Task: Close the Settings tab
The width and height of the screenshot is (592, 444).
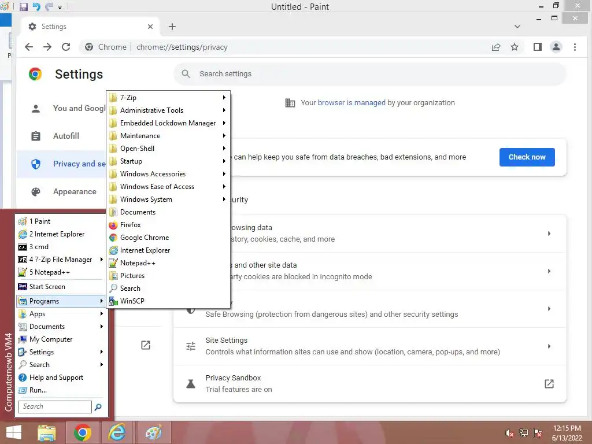Action: click(x=150, y=27)
